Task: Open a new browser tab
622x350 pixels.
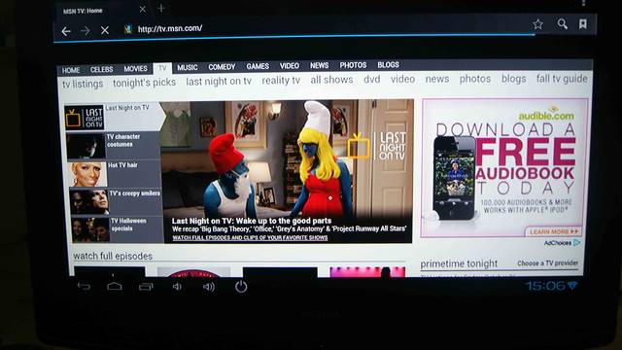Action: point(161,9)
